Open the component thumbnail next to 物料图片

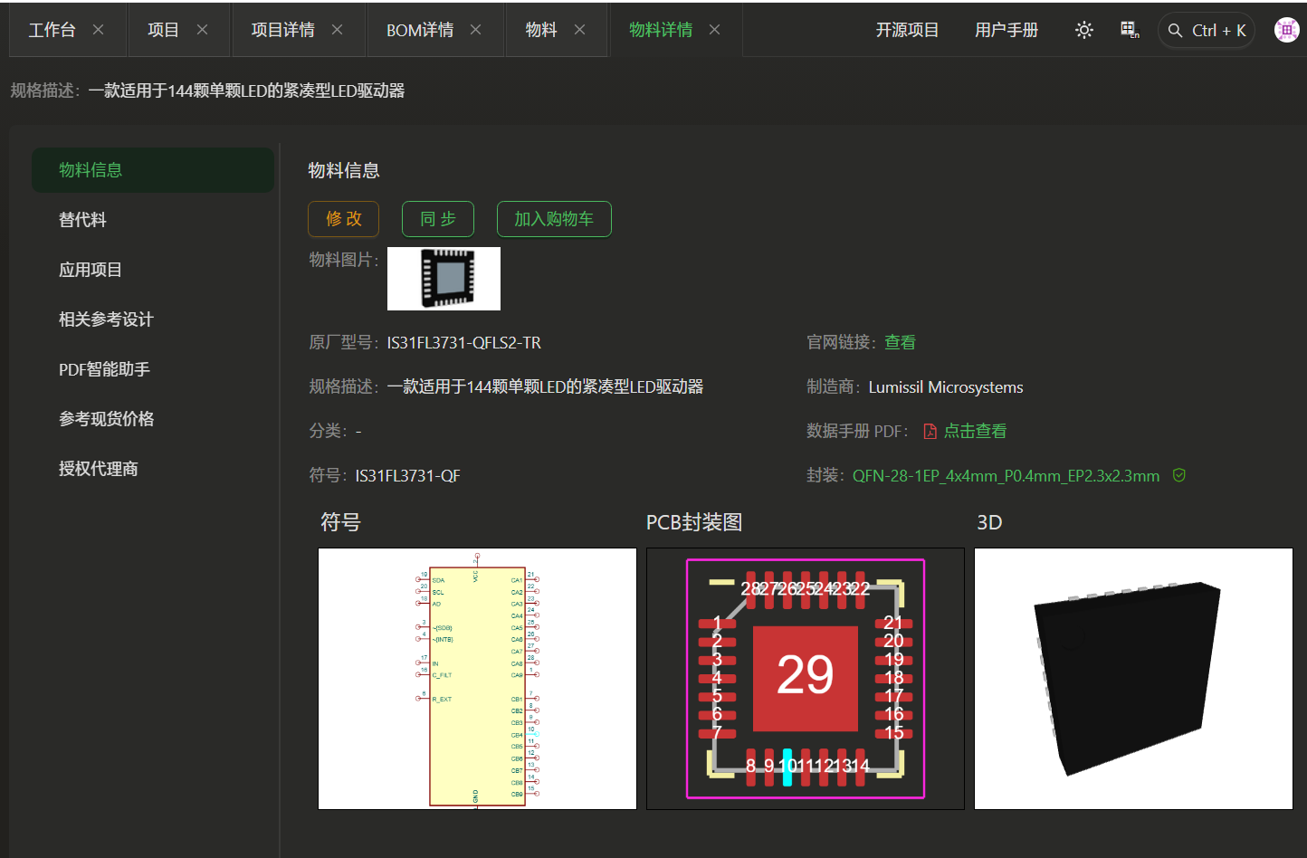(x=444, y=278)
